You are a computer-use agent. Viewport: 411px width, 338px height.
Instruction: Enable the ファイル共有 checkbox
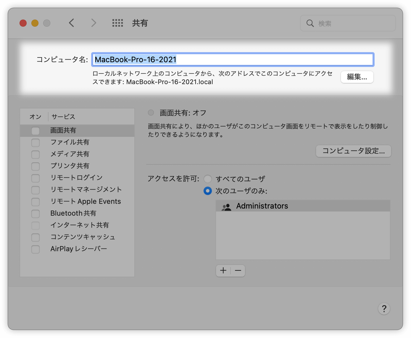point(36,142)
